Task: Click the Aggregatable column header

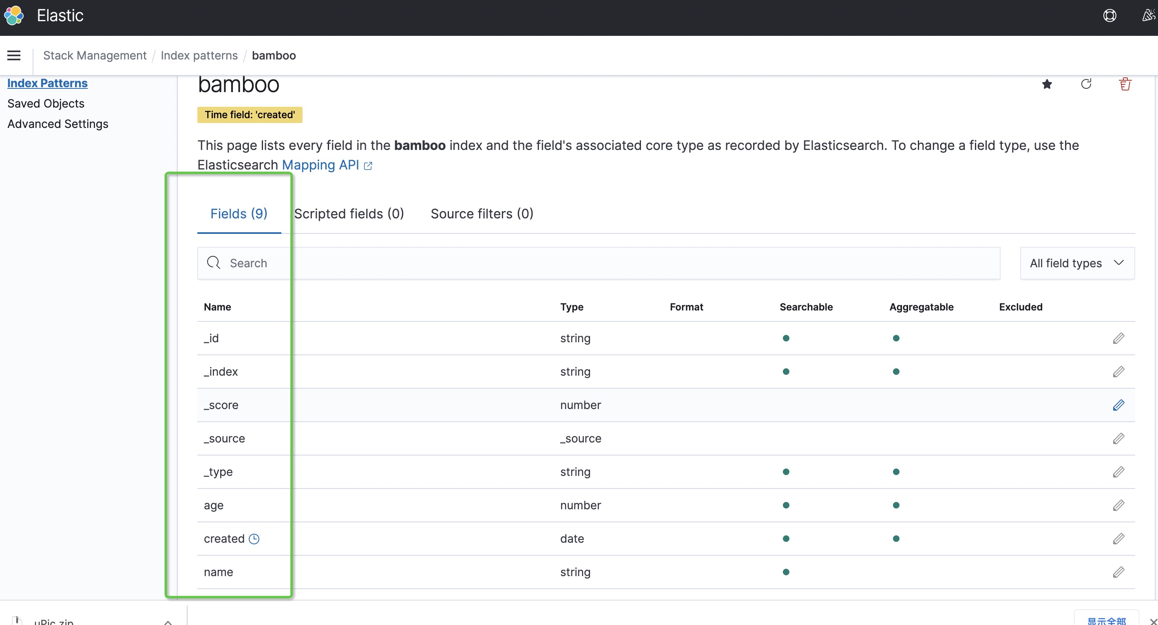Action: [921, 307]
